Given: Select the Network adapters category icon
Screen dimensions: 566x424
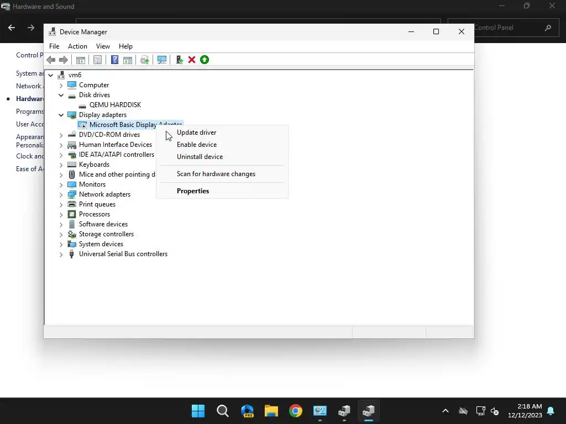Looking at the screenshot, I should point(72,194).
